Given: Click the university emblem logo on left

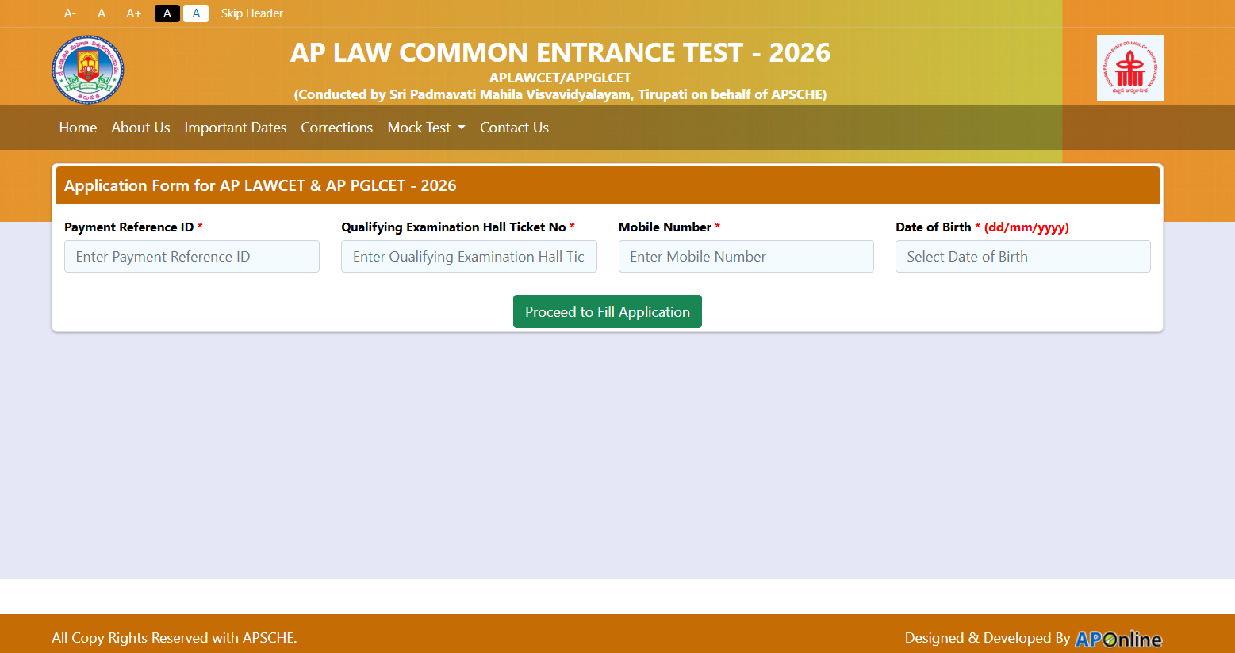Looking at the screenshot, I should coord(88,69).
